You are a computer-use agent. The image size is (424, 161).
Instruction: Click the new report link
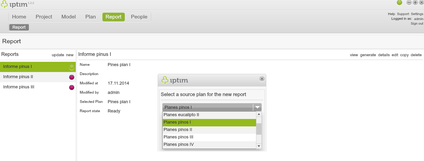click(70, 55)
